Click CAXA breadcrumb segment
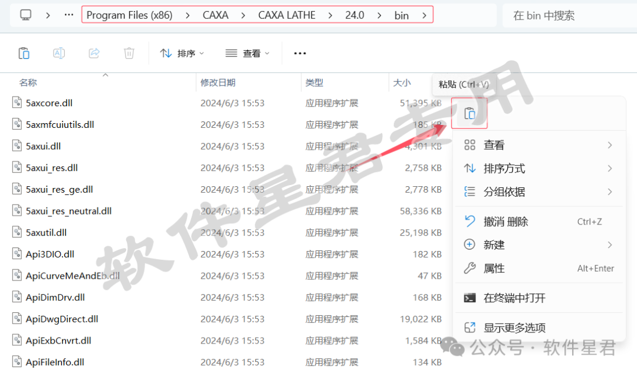 click(215, 15)
